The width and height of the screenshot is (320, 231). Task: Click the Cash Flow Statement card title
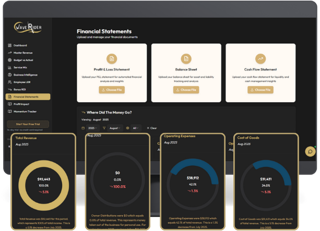[260, 69]
